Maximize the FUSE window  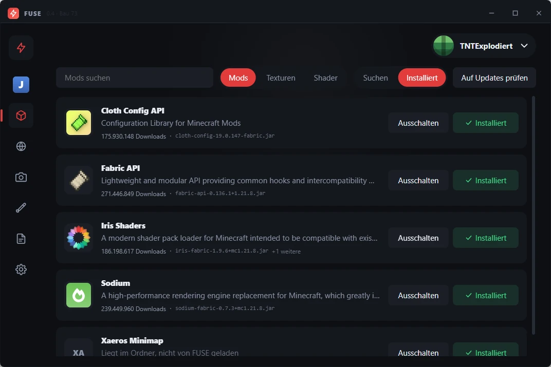[x=515, y=13]
